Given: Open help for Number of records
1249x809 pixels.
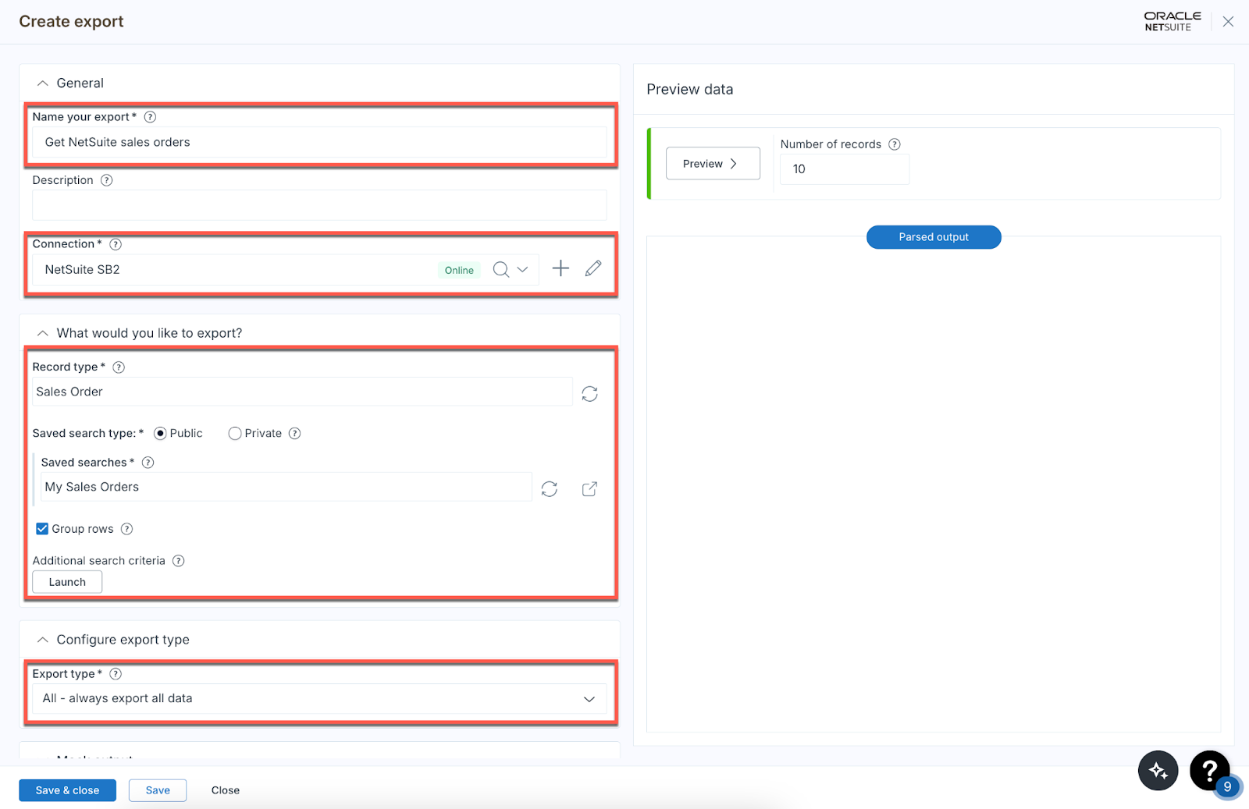Looking at the screenshot, I should coord(895,144).
